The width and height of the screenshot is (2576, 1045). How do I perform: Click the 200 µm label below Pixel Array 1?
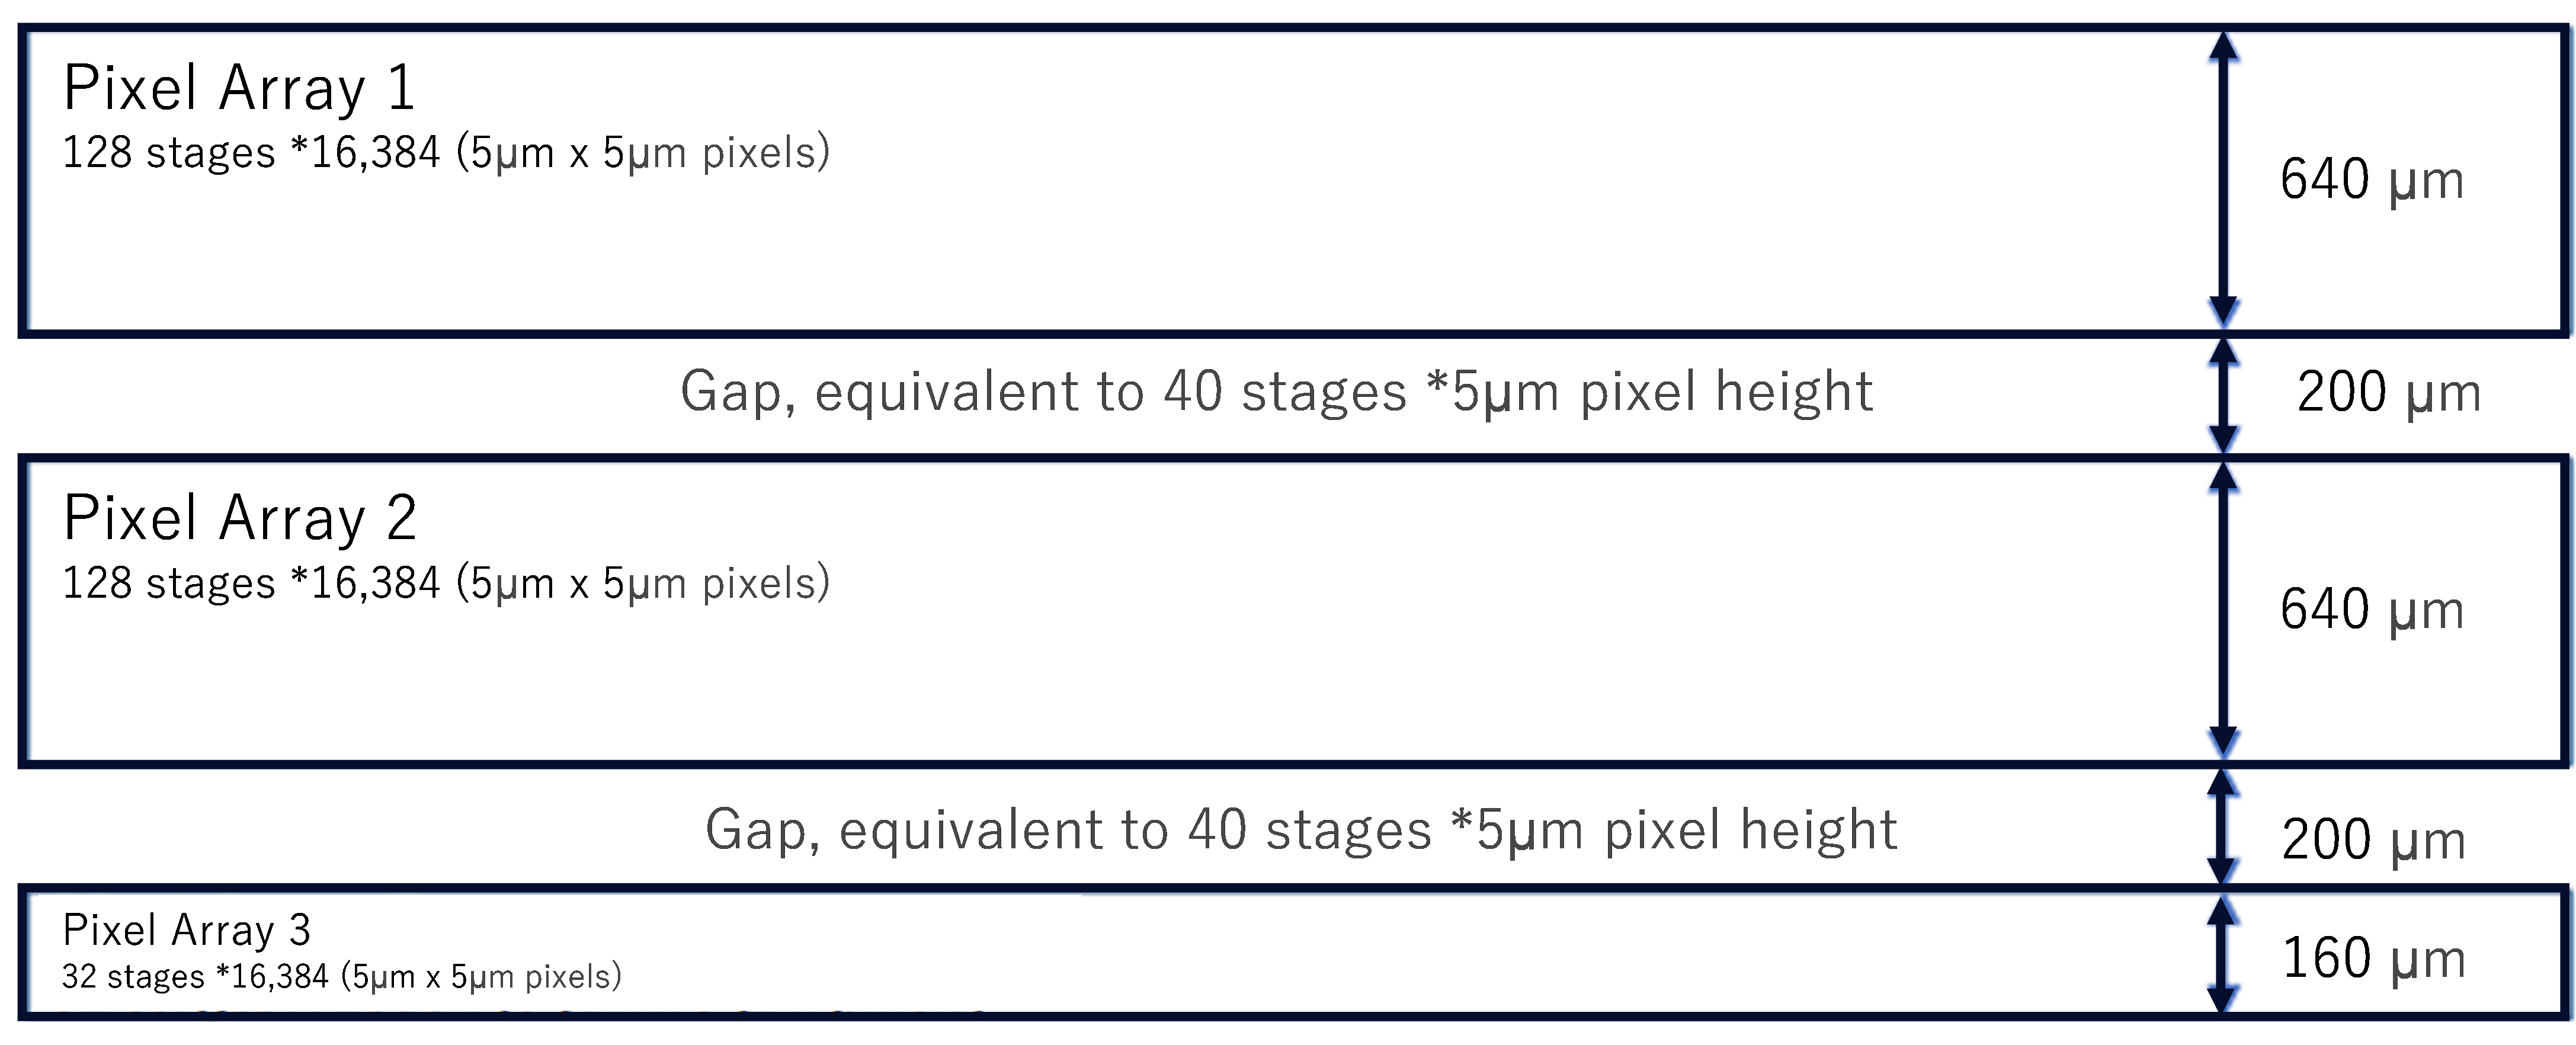[x=2389, y=392]
